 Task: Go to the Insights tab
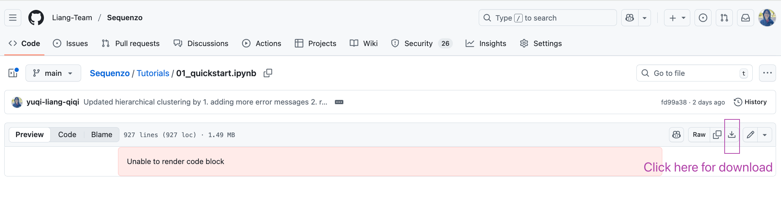tap(486, 43)
